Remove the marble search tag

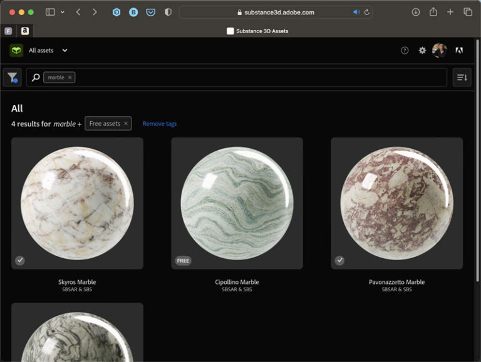point(70,78)
